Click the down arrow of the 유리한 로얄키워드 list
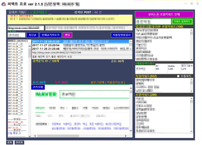Image resolution: width=202 pixels, height=145 pixels. 191,59
